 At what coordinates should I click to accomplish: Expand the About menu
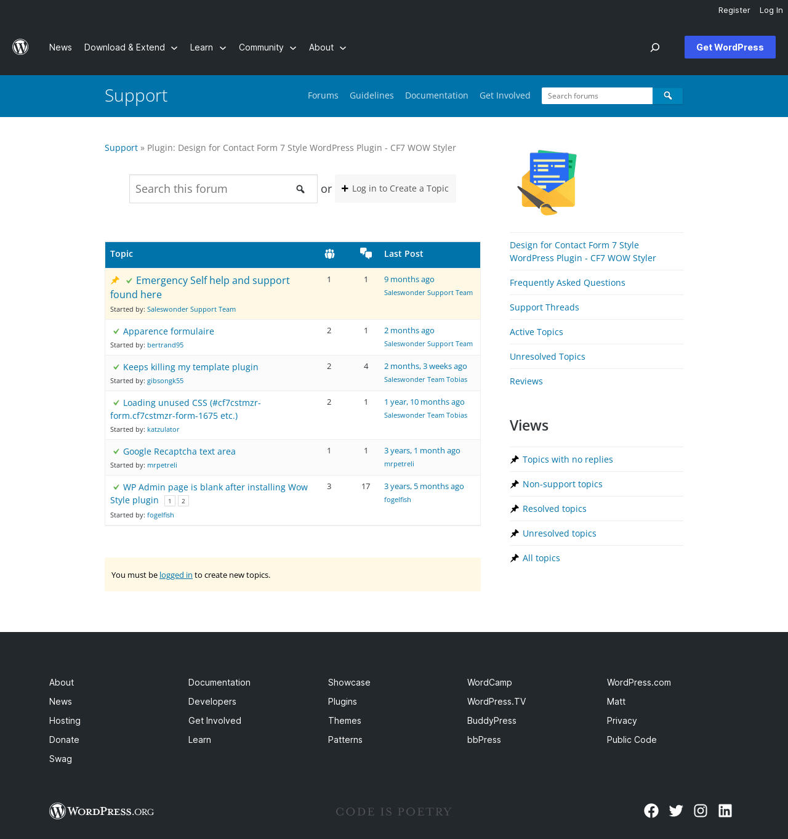click(x=328, y=47)
